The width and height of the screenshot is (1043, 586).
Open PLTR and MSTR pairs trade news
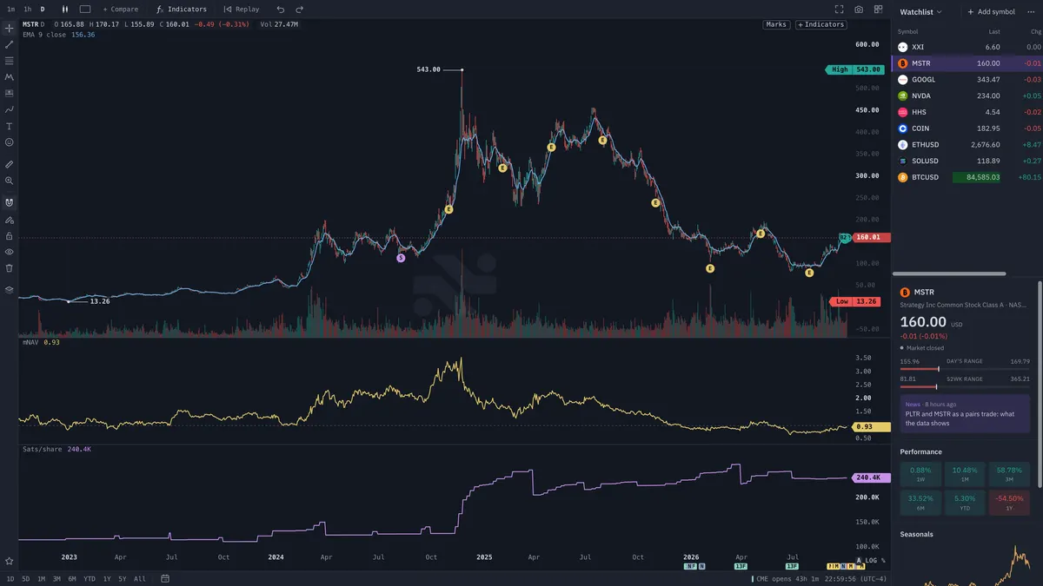click(966, 413)
